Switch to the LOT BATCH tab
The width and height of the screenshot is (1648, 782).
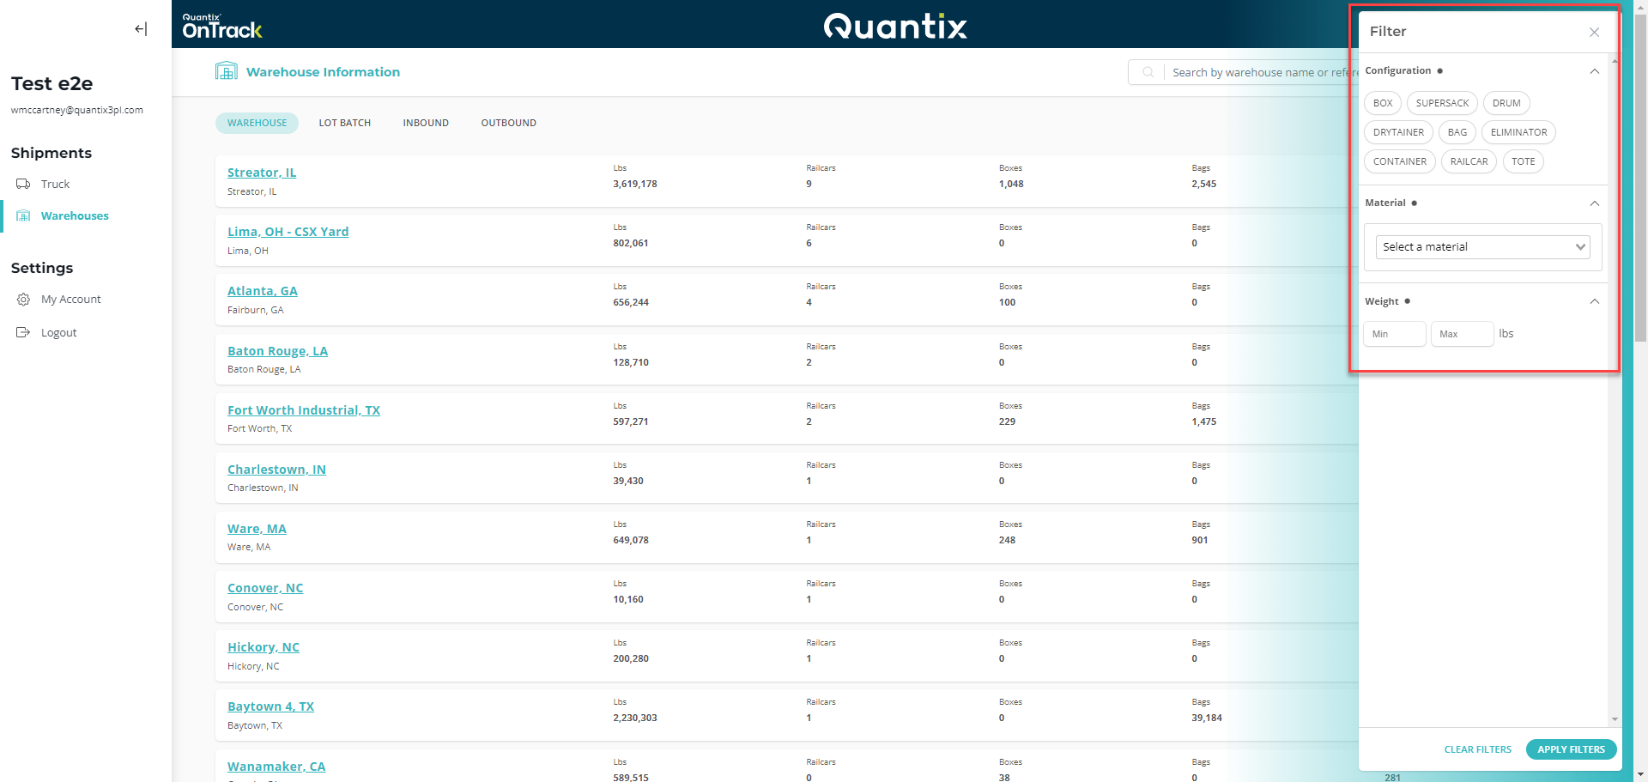pyautogui.click(x=344, y=124)
